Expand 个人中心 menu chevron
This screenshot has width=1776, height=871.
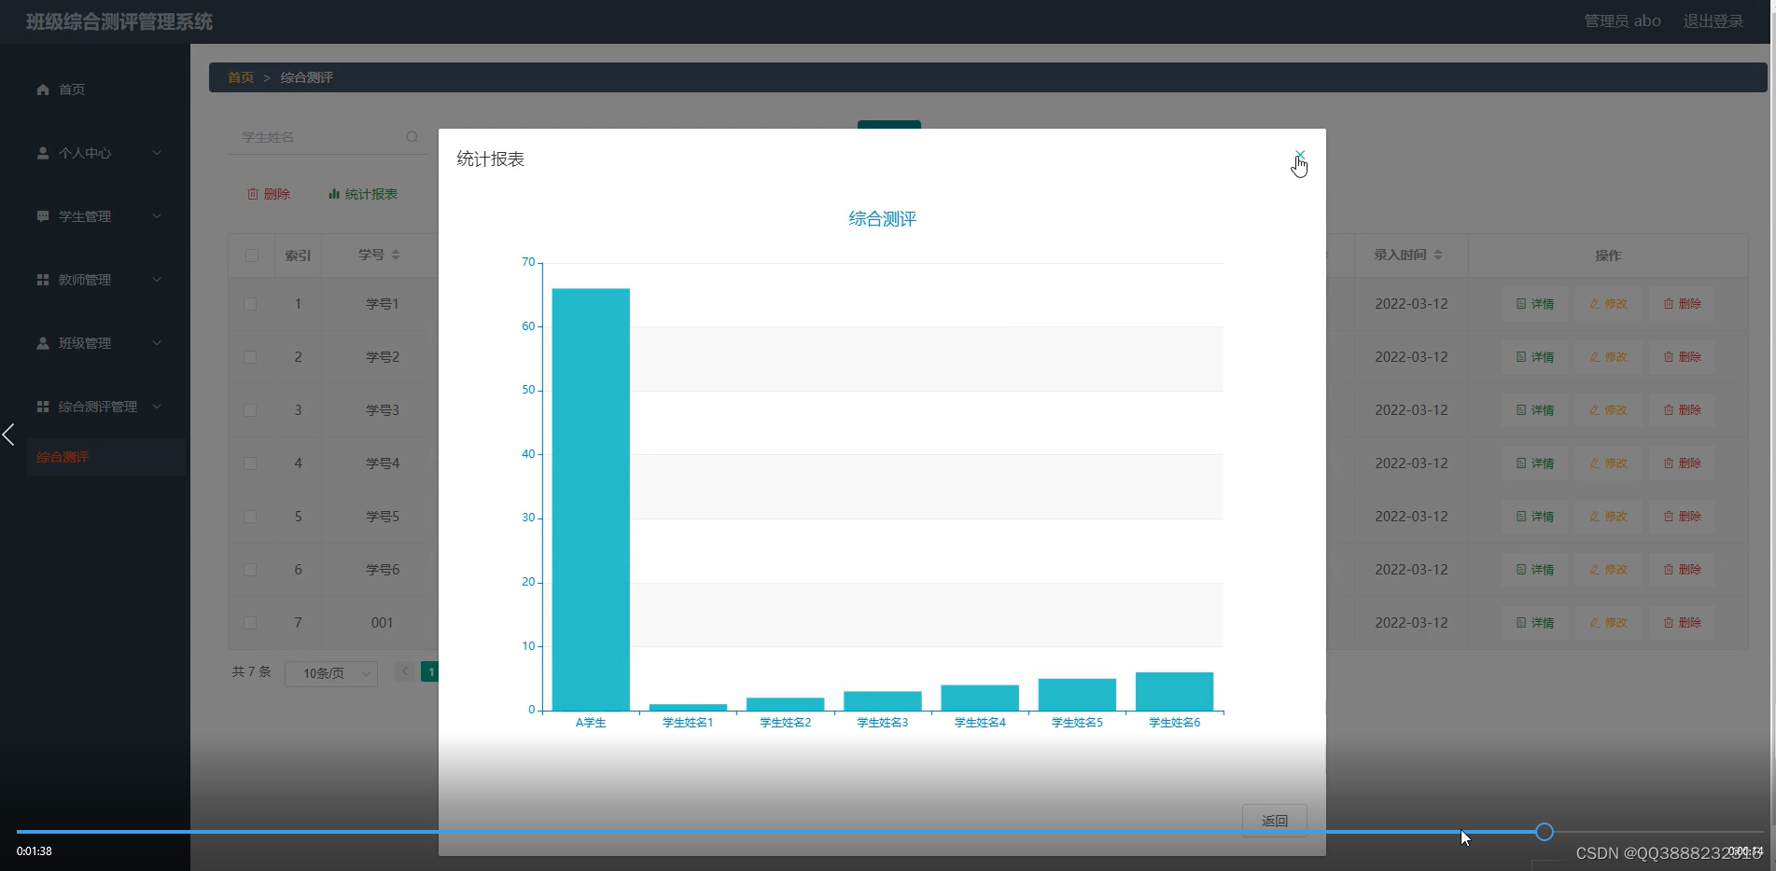(157, 153)
